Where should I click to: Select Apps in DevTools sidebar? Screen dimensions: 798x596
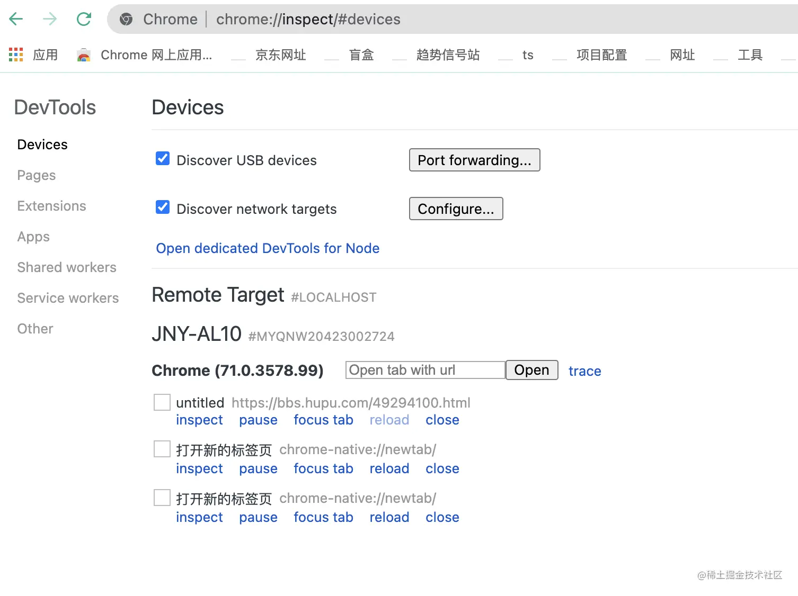(x=33, y=237)
